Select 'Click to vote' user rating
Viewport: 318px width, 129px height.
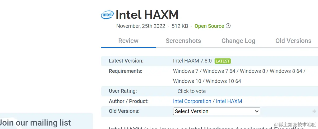click(x=192, y=91)
